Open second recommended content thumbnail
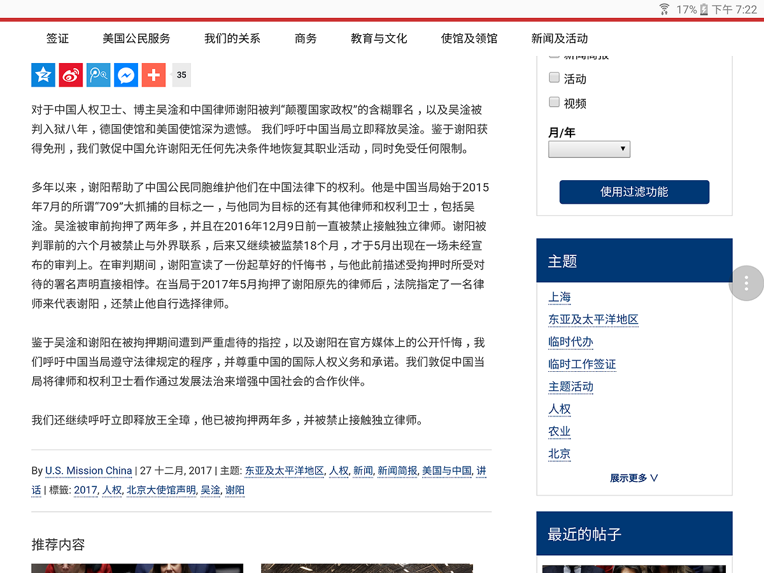Image resolution: width=764 pixels, height=573 pixels. coord(367,569)
